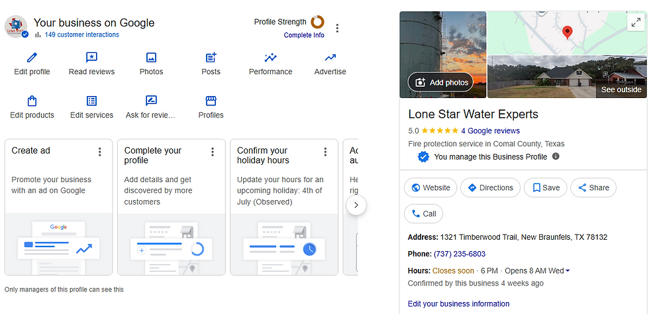The width and height of the screenshot is (649, 314).
Task: Open the Complete your profile card options menu
Action: tap(213, 152)
